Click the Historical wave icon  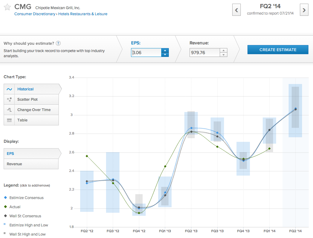tap(9, 89)
